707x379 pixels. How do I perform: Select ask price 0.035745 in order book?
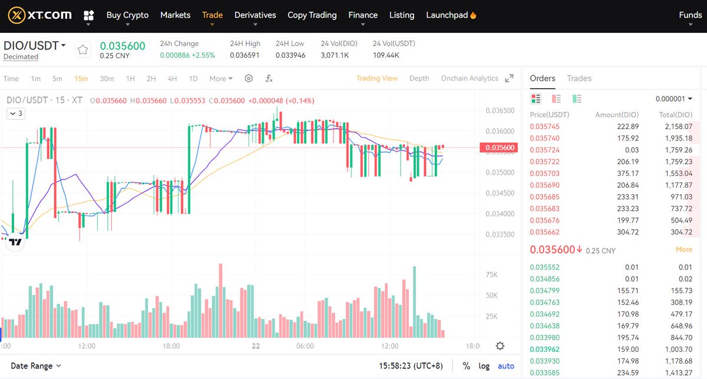545,127
